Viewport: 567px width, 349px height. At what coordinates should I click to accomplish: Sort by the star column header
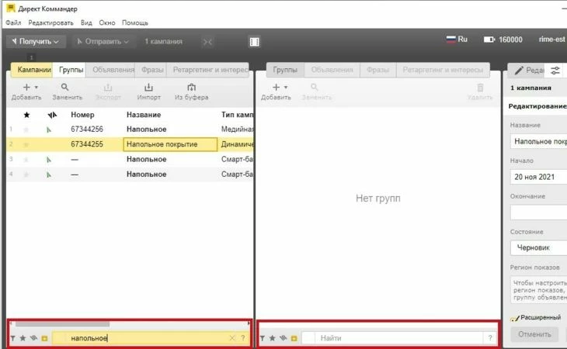(x=26, y=115)
